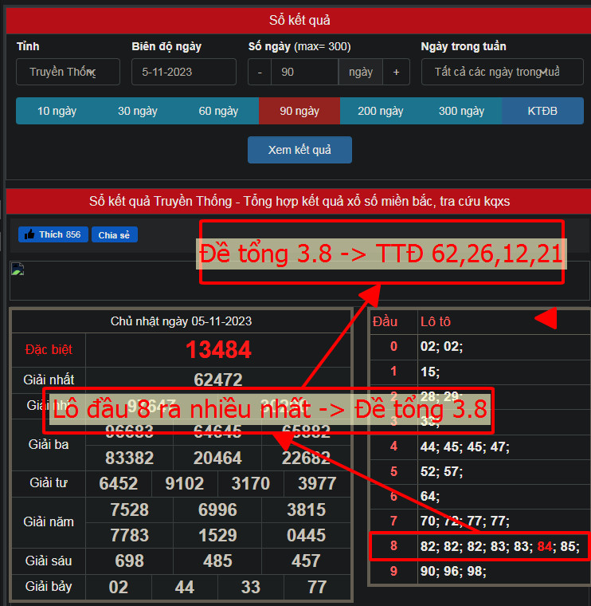The width and height of the screenshot is (591, 606).
Task: Click the special prize number 13484
Action: click(x=218, y=349)
